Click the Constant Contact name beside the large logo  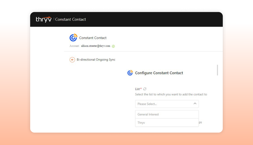pos(93,38)
